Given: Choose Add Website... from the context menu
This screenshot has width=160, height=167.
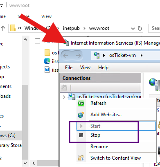Looking at the screenshot, I should [x=116, y=115].
